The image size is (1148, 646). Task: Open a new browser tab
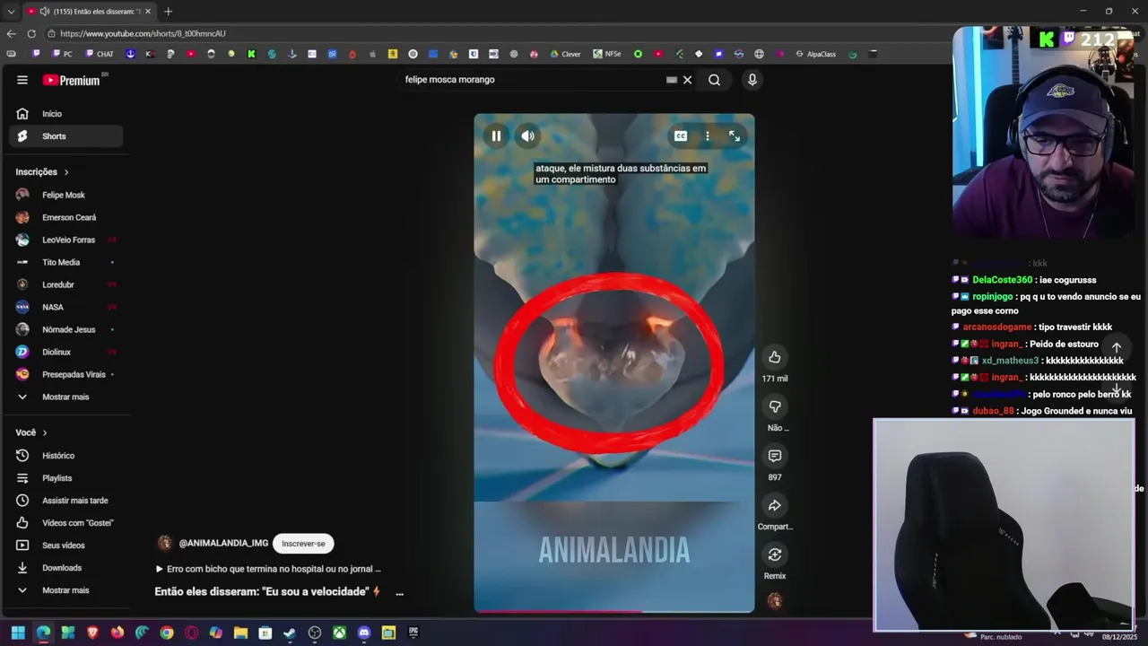coord(168,12)
